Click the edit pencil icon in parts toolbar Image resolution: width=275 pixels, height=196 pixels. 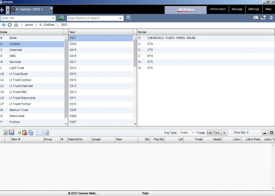(6, 133)
